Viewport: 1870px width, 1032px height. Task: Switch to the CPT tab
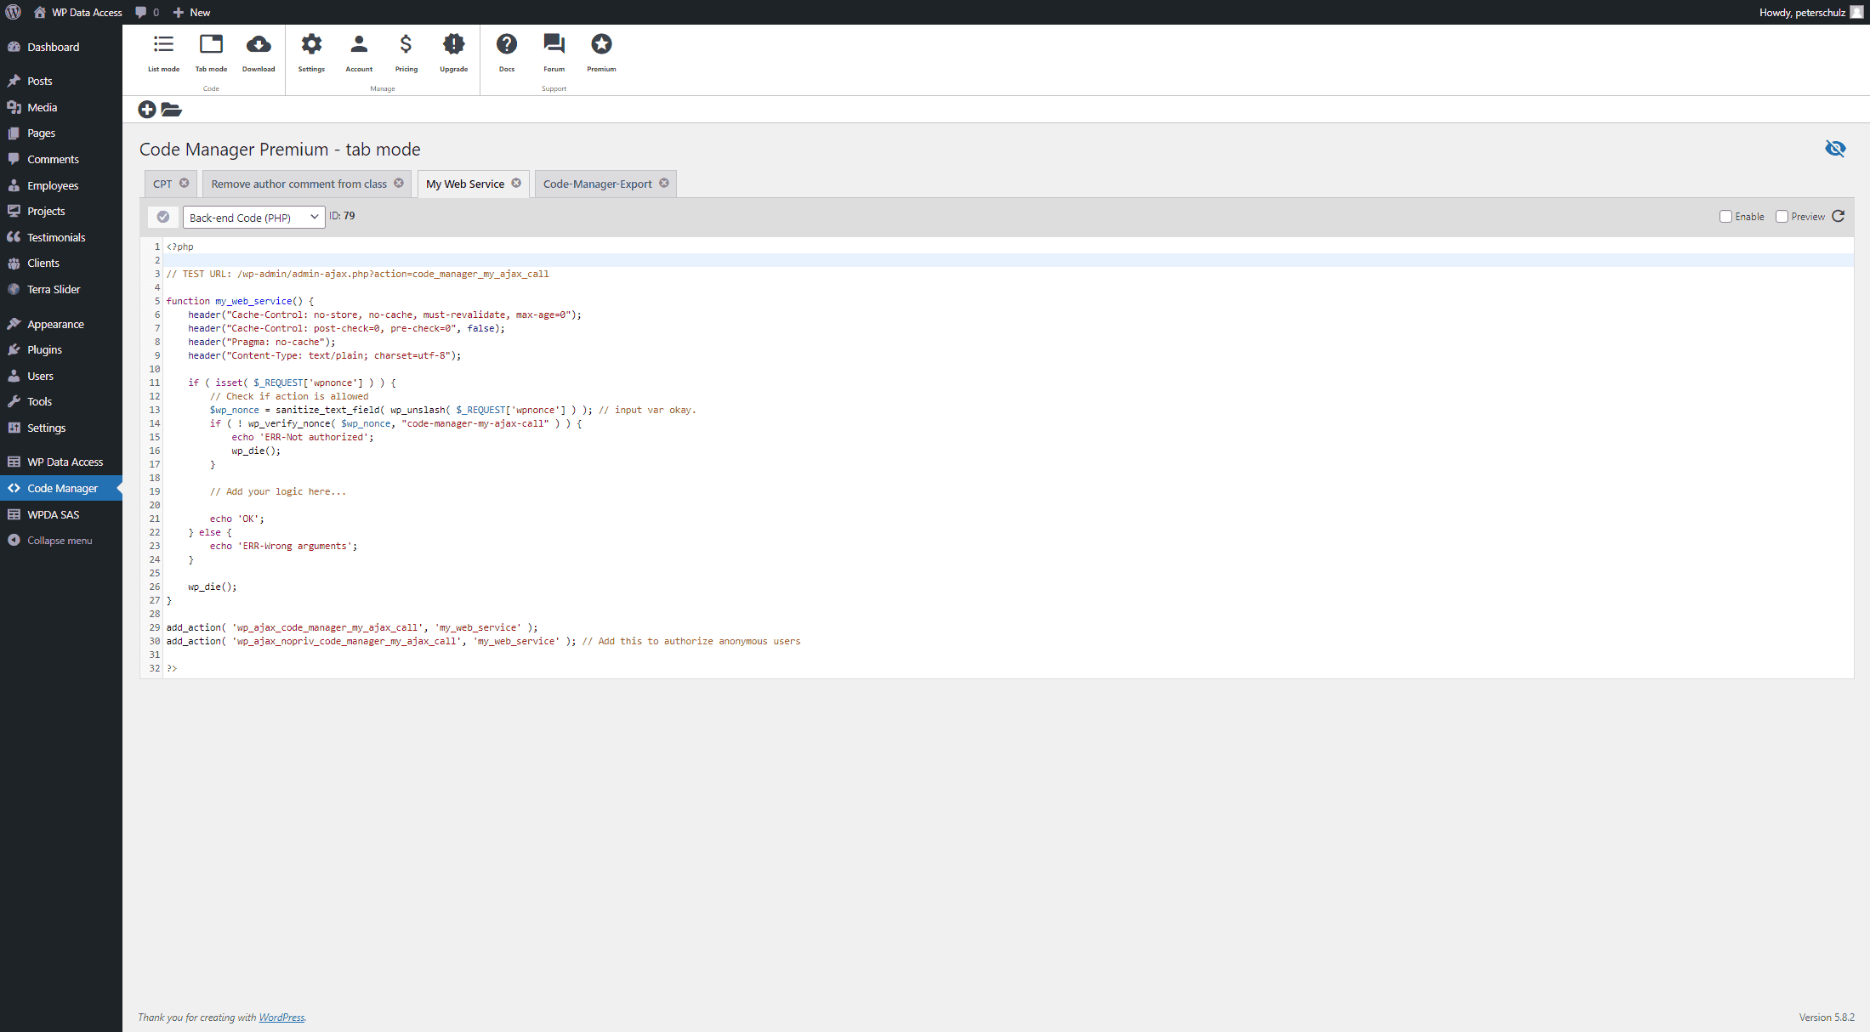[162, 184]
